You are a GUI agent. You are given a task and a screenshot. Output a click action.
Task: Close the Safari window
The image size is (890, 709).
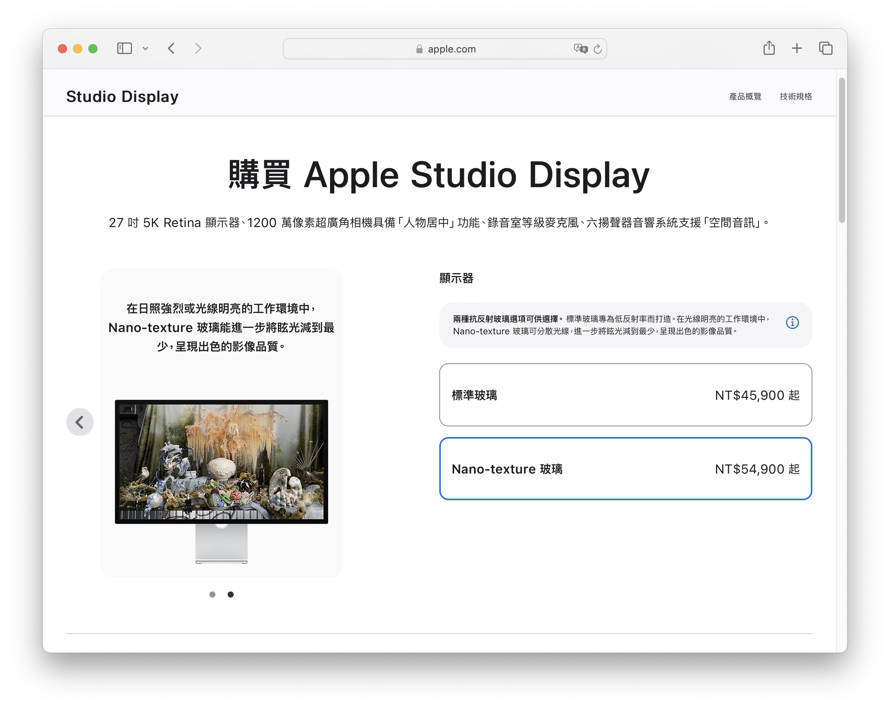tap(62, 49)
